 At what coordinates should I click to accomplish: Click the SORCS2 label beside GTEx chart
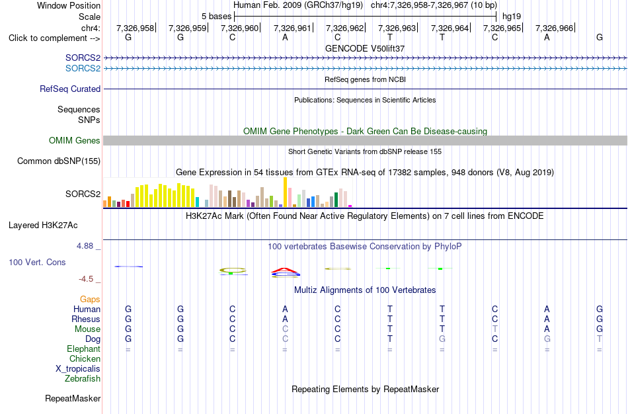(x=83, y=194)
